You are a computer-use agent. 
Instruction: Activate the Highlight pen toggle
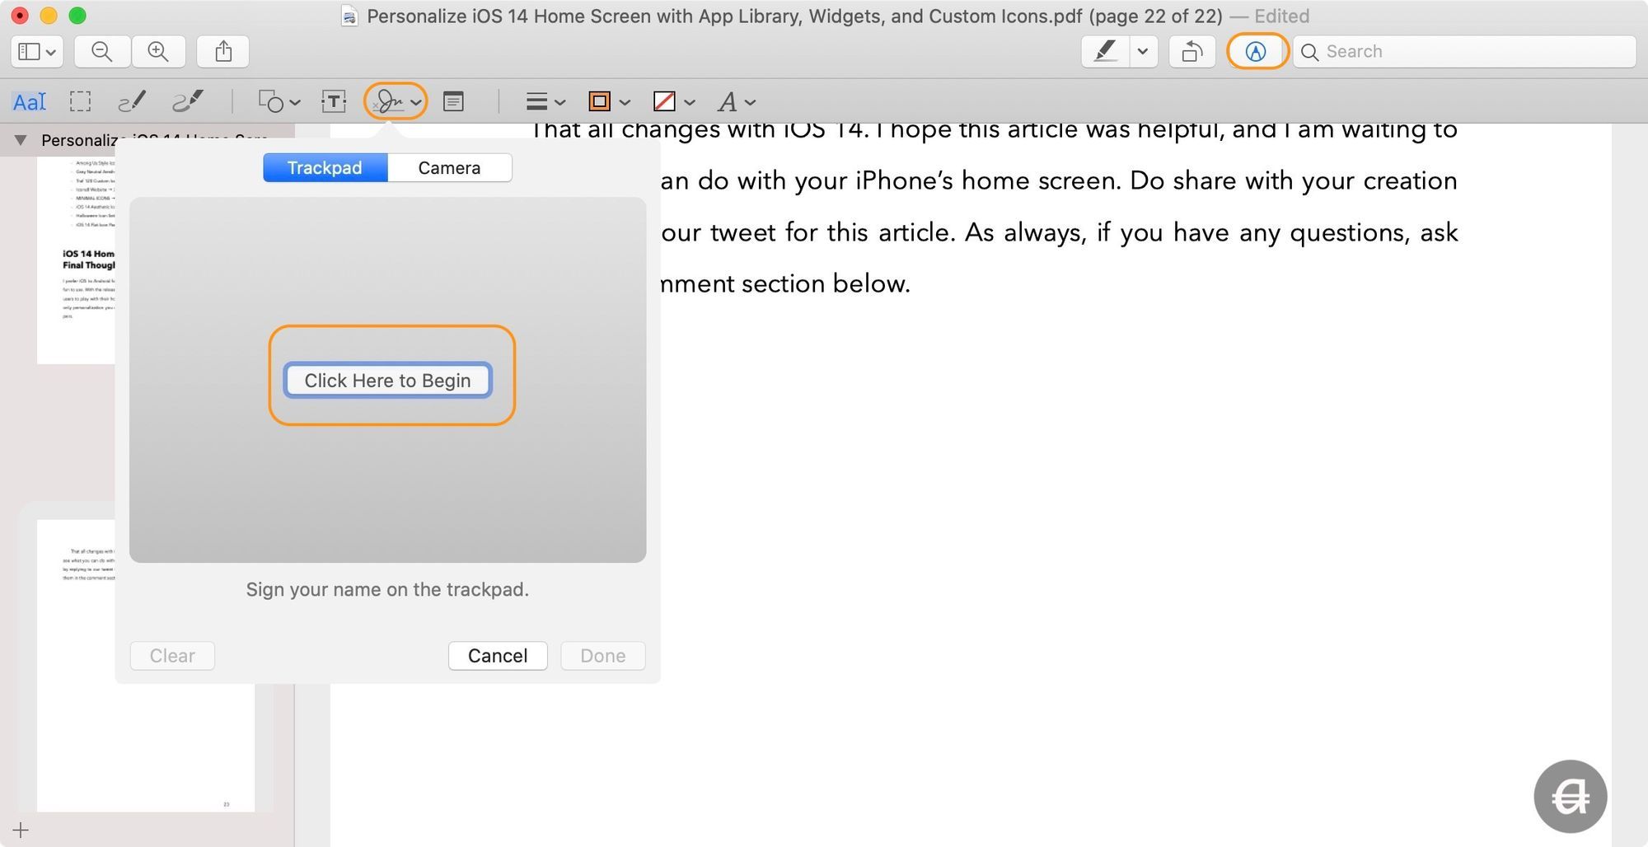[1105, 52]
